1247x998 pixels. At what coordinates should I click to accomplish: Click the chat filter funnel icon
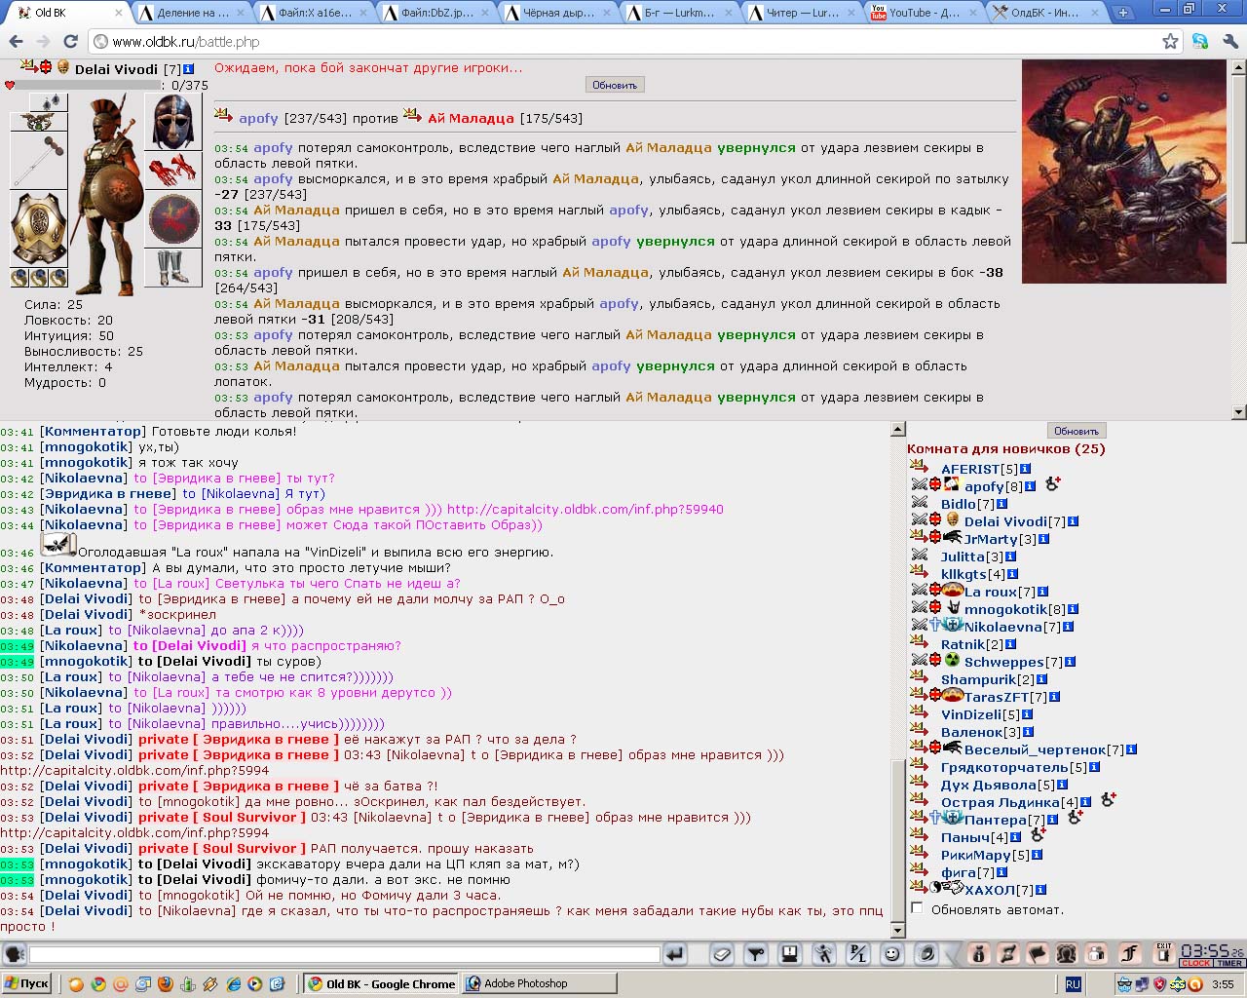pos(755,954)
